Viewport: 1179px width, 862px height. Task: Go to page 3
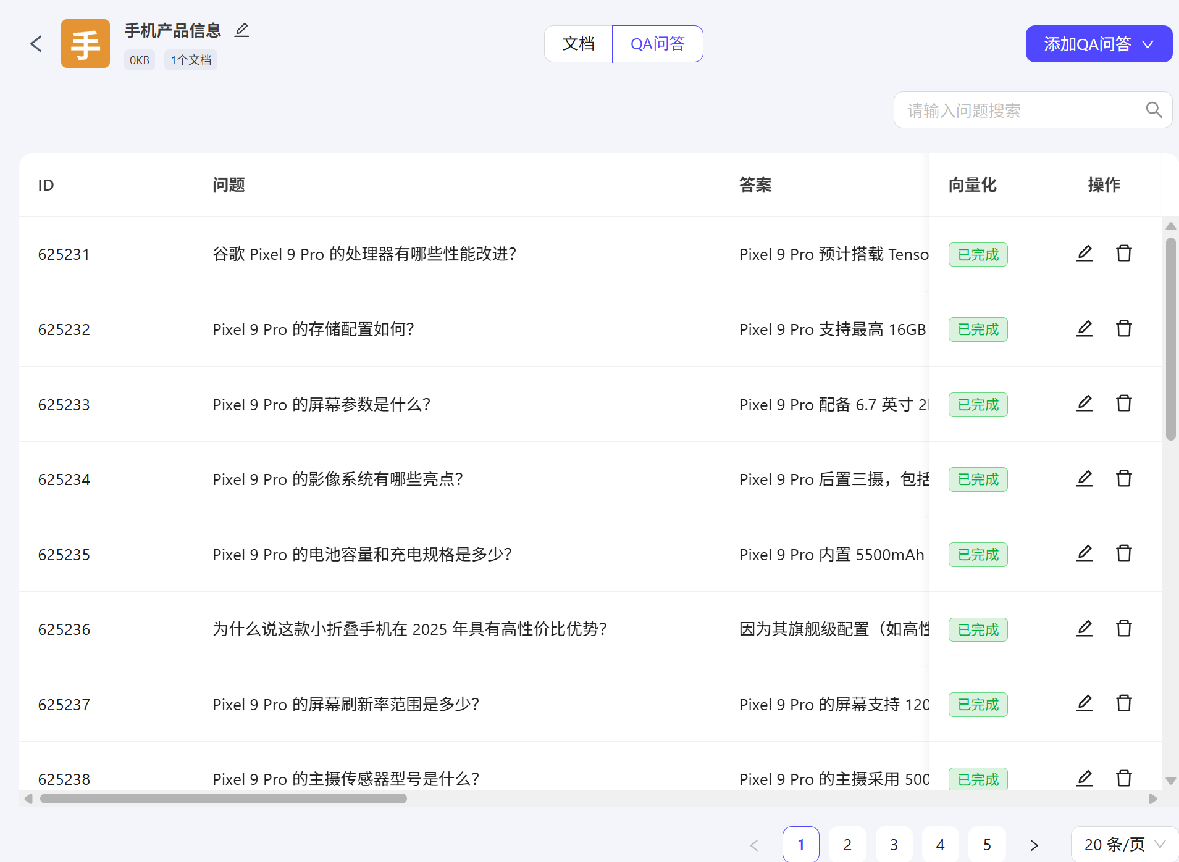(x=894, y=845)
